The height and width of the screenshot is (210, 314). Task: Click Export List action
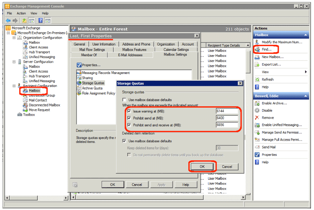pos(271,64)
